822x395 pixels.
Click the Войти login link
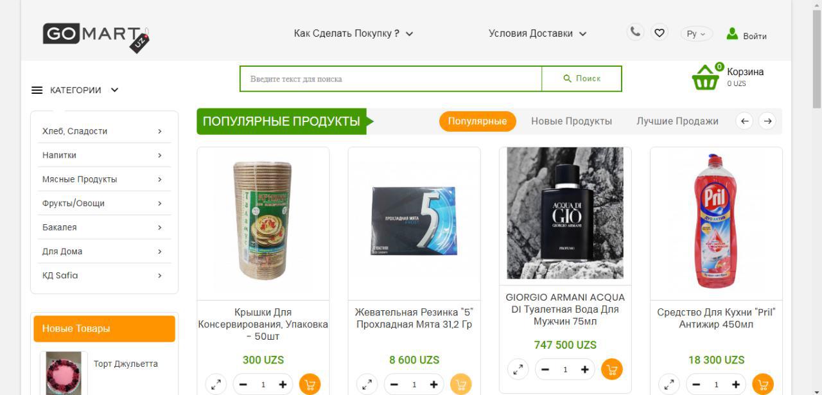(746, 35)
